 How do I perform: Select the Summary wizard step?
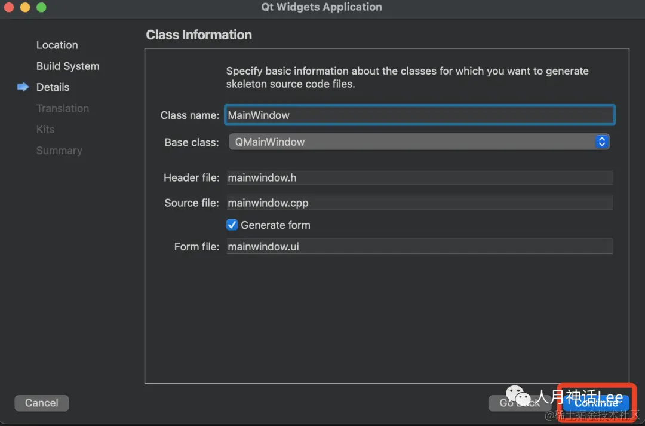pyautogui.click(x=59, y=150)
